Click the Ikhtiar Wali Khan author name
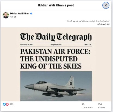Image resolution: width=113 pixels, height=112 pixels. coord(20,14)
